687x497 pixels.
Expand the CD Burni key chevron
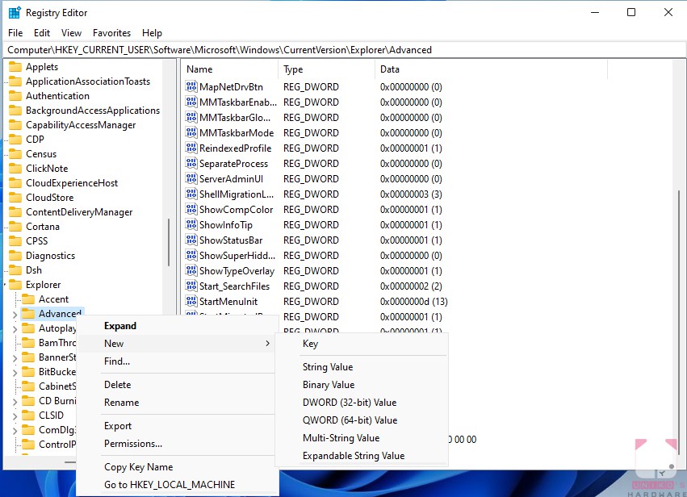click(x=15, y=402)
